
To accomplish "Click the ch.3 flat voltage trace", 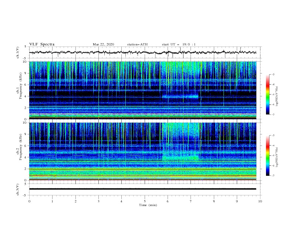I will click(142, 189).
